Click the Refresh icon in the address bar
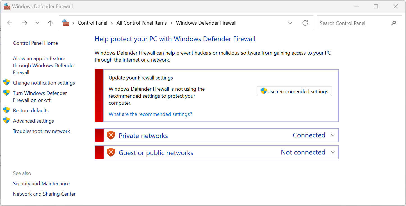This screenshot has width=406, height=206. (x=305, y=23)
